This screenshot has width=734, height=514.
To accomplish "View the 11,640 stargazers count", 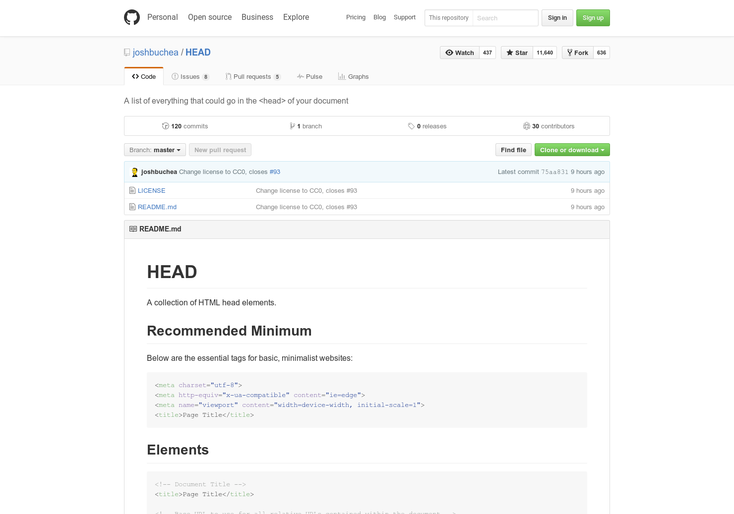I will pos(545,53).
